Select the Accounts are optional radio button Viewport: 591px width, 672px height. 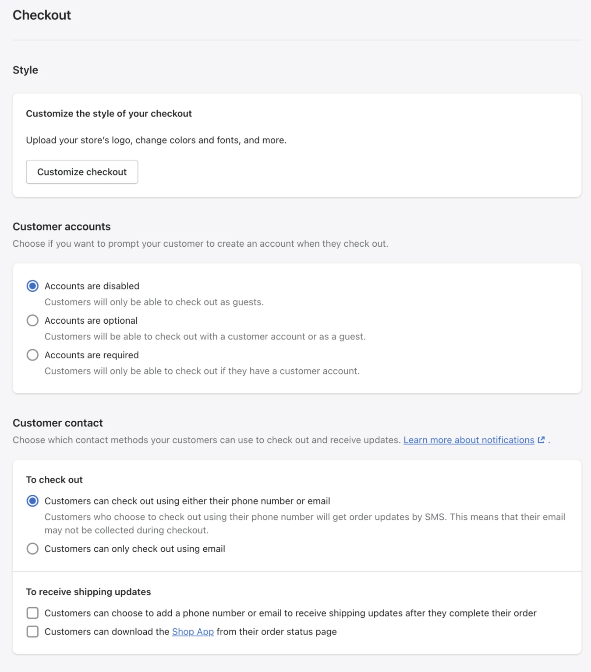[32, 320]
